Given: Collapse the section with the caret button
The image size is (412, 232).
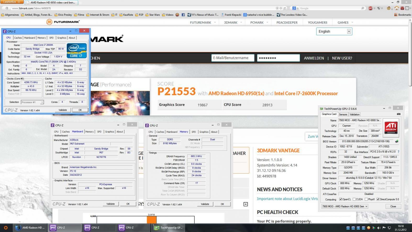Looking at the screenshot, I should pos(246,204).
